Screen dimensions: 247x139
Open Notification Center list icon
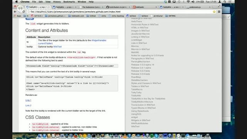[x=230, y=2]
